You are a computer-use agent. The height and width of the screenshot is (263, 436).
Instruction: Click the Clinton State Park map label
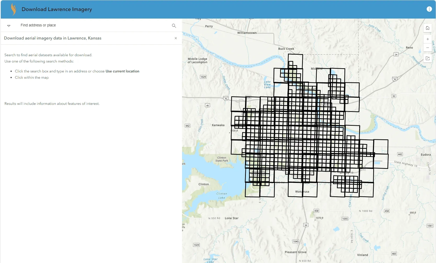222,159
